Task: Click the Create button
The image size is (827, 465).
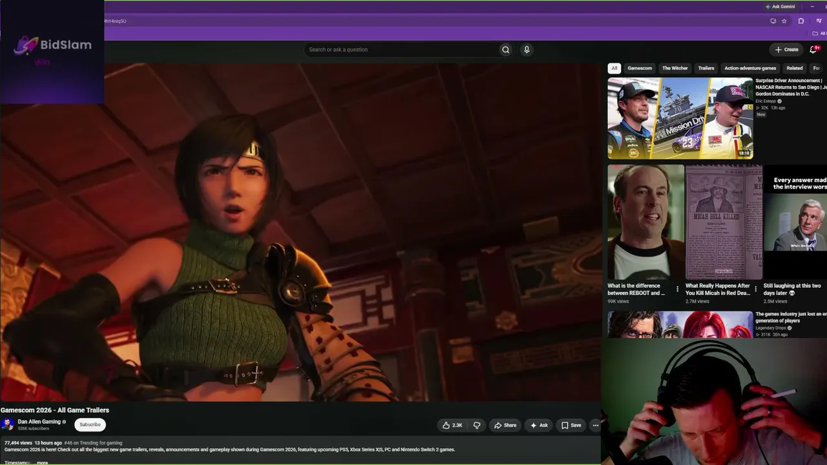Action: [787, 50]
